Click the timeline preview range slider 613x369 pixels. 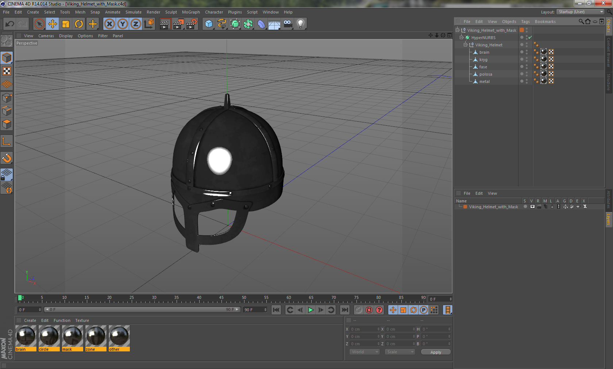pos(142,309)
